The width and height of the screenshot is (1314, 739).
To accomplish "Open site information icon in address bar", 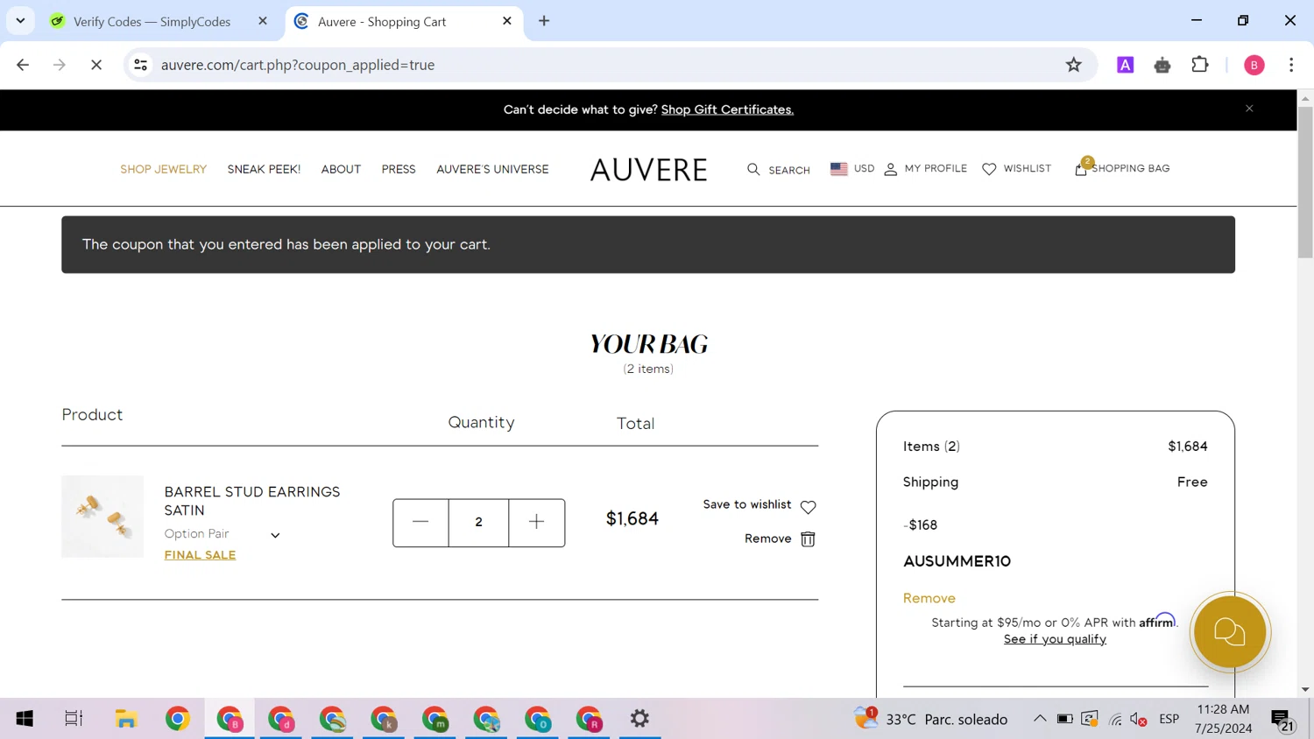I will (x=141, y=65).
